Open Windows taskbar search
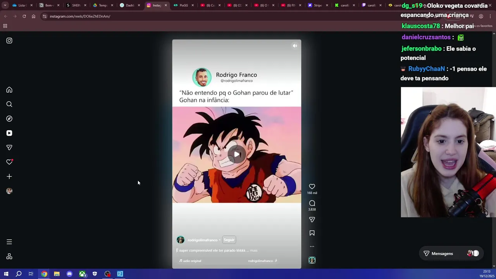Image resolution: width=496 pixels, height=279 pixels. point(19,274)
